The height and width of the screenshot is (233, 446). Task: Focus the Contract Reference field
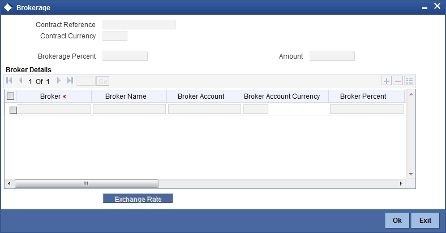point(139,25)
